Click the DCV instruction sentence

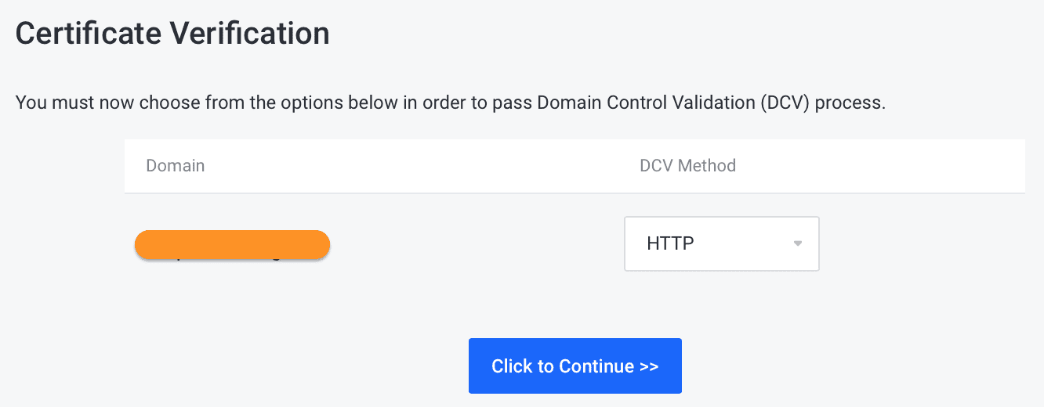coord(450,103)
